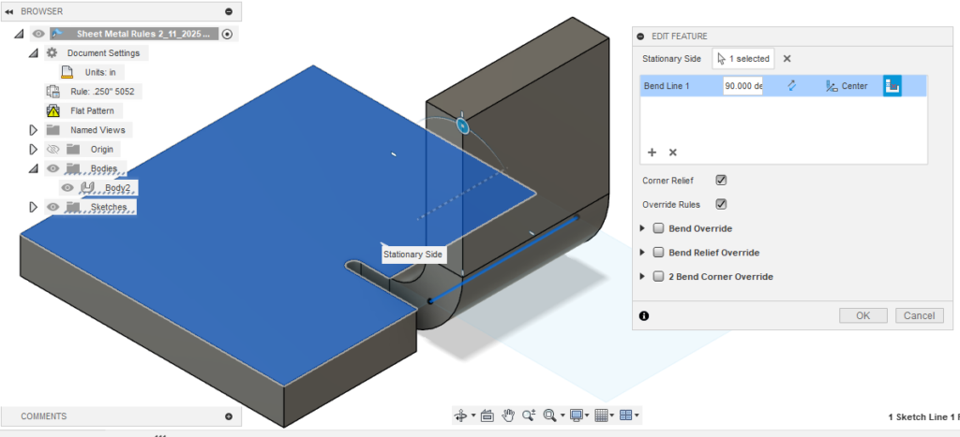The height and width of the screenshot is (437, 960).
Task: Add a new bend line with plus icon
Action: click(x=652, y=152)
